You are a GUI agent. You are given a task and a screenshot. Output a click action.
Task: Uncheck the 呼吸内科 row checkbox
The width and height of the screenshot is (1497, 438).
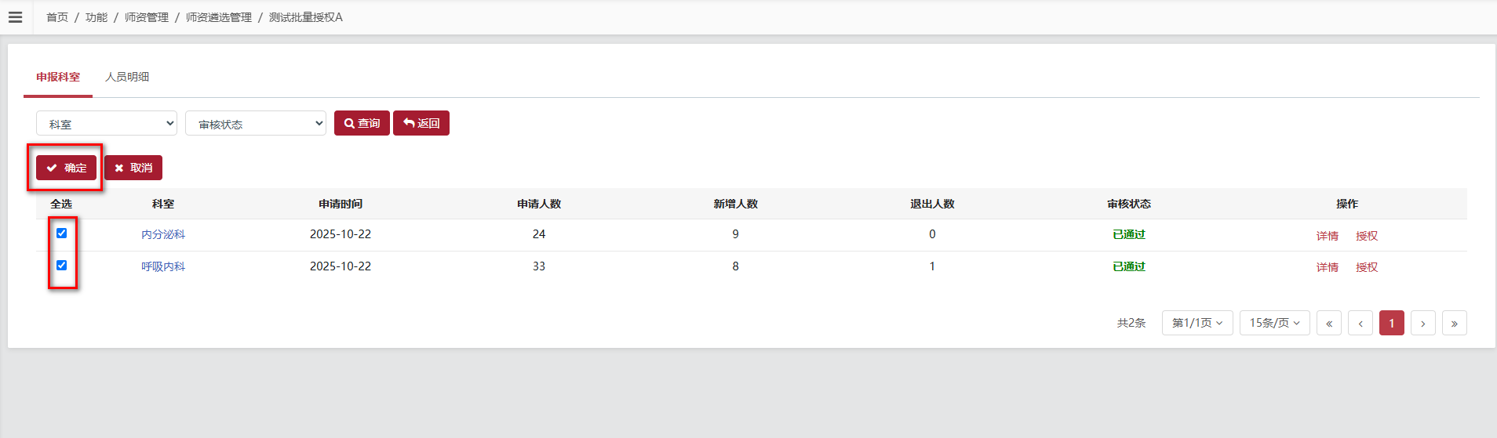[x=61, y=266]
